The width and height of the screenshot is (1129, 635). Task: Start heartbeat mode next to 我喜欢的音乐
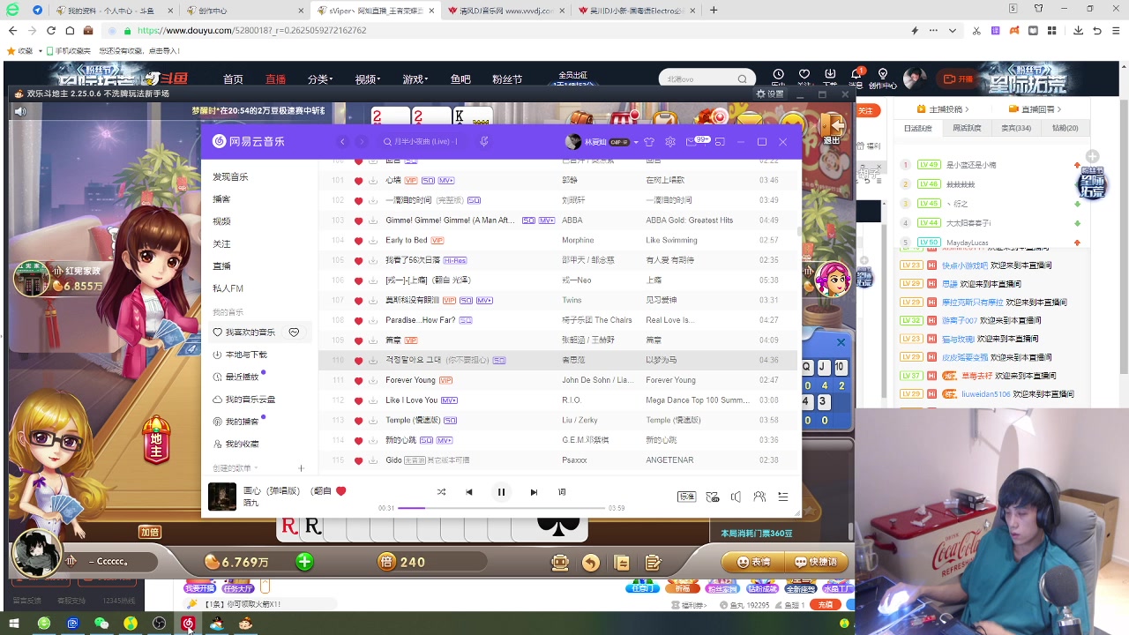(294, 332)
